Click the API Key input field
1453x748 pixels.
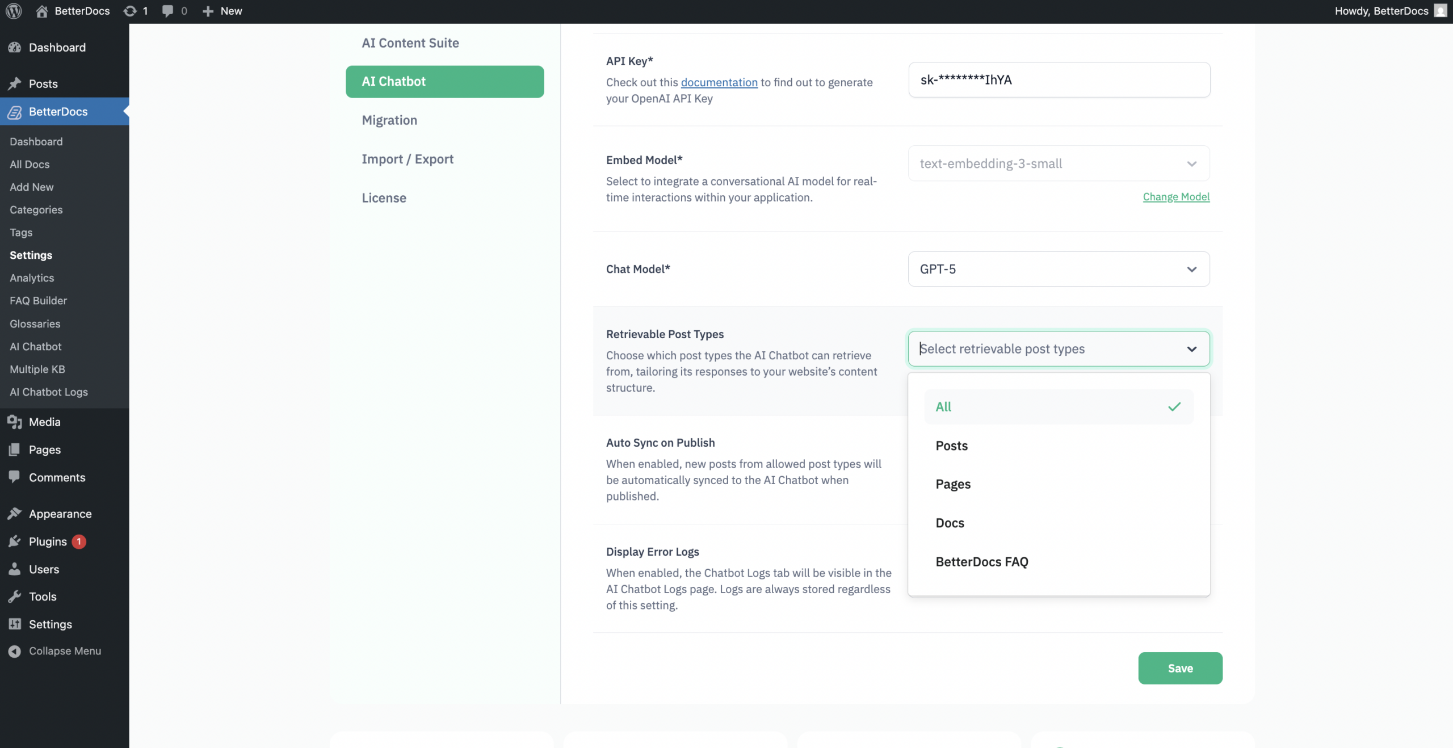point(1059,79)
